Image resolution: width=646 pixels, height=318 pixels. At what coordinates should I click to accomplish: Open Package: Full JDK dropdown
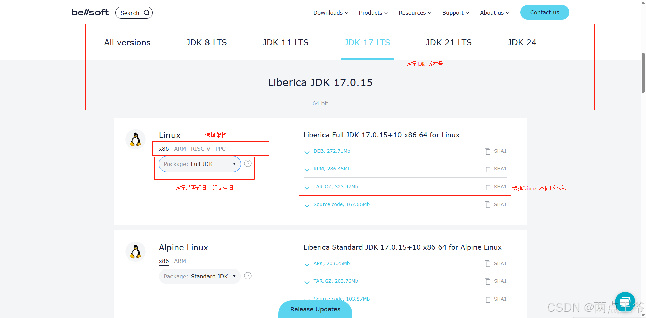click(x=200, y=164)
